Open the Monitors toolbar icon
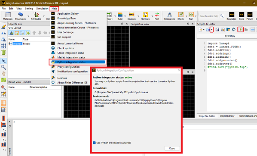This screenshot has width=257, height=156. tap(145, 15)
